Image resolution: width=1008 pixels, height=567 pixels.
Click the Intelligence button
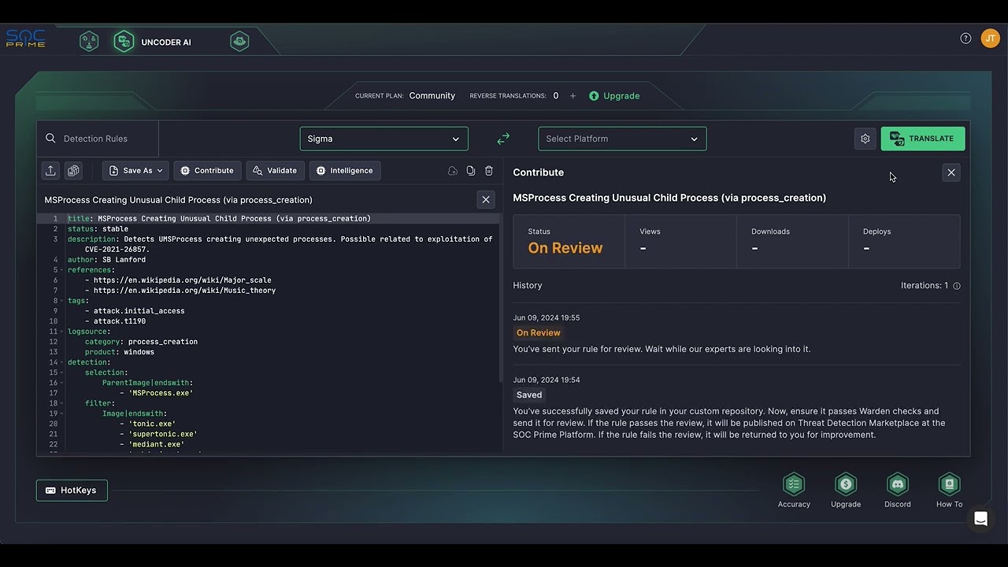pyautogui.click(x=345, y=171)
